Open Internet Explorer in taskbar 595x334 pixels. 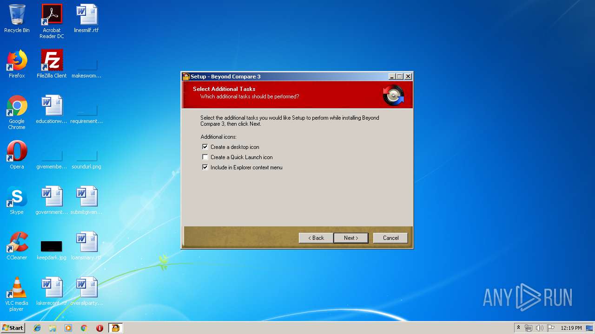coord(37,328)
